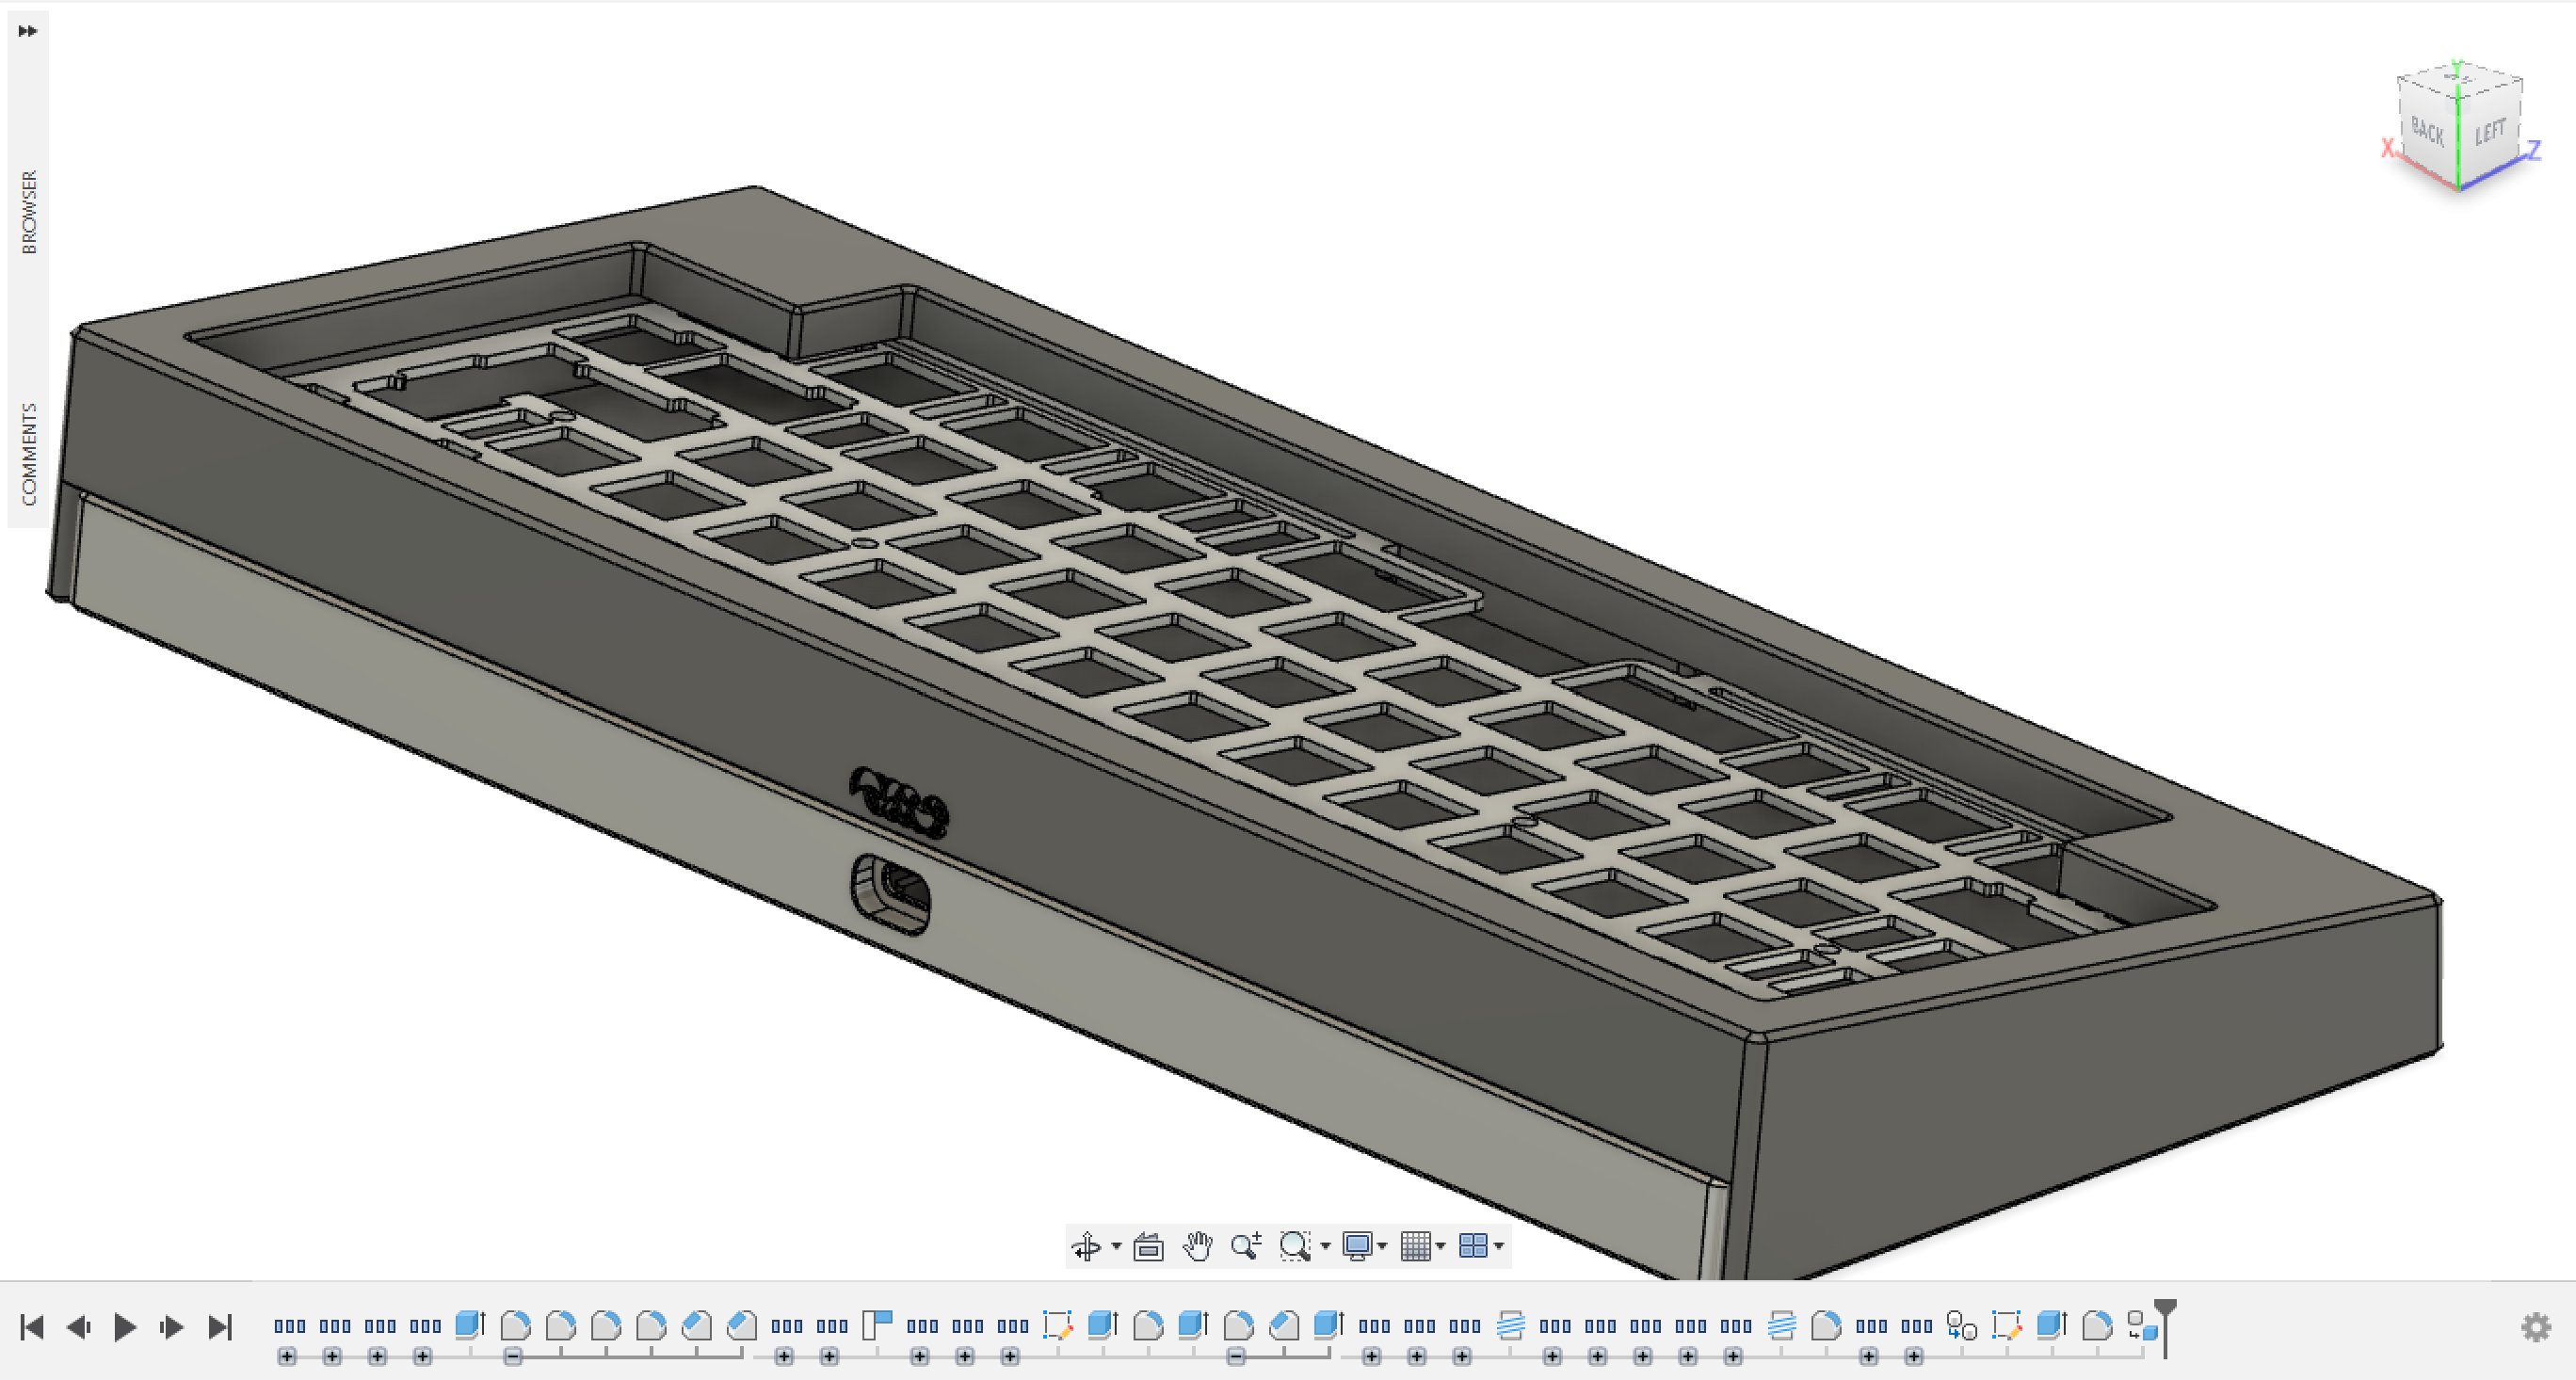2576x1380 pixels.
Task: Open the BROWSER panel tab
Action: tap(29, 212)
